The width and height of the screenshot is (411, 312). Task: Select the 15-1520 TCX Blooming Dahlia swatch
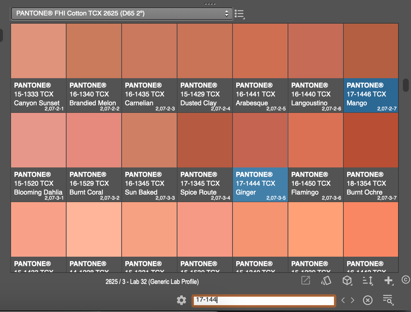pos(38,140)
